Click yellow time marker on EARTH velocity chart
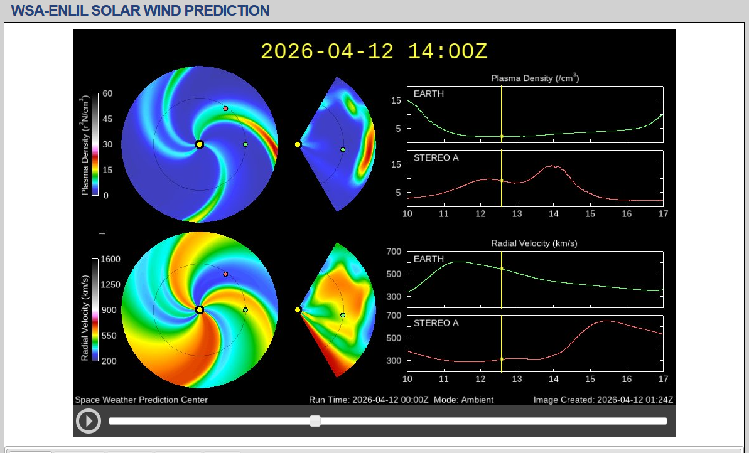The image size is (749, 453). [x=502, y=269]
